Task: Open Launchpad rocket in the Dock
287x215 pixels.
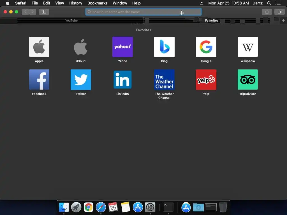Action: 76,207
